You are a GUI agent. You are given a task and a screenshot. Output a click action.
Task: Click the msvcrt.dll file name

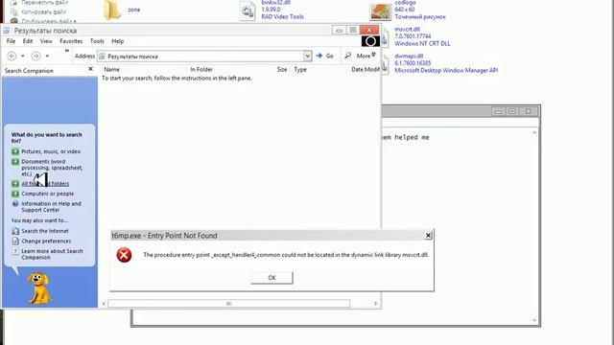[x=407, y=30]
